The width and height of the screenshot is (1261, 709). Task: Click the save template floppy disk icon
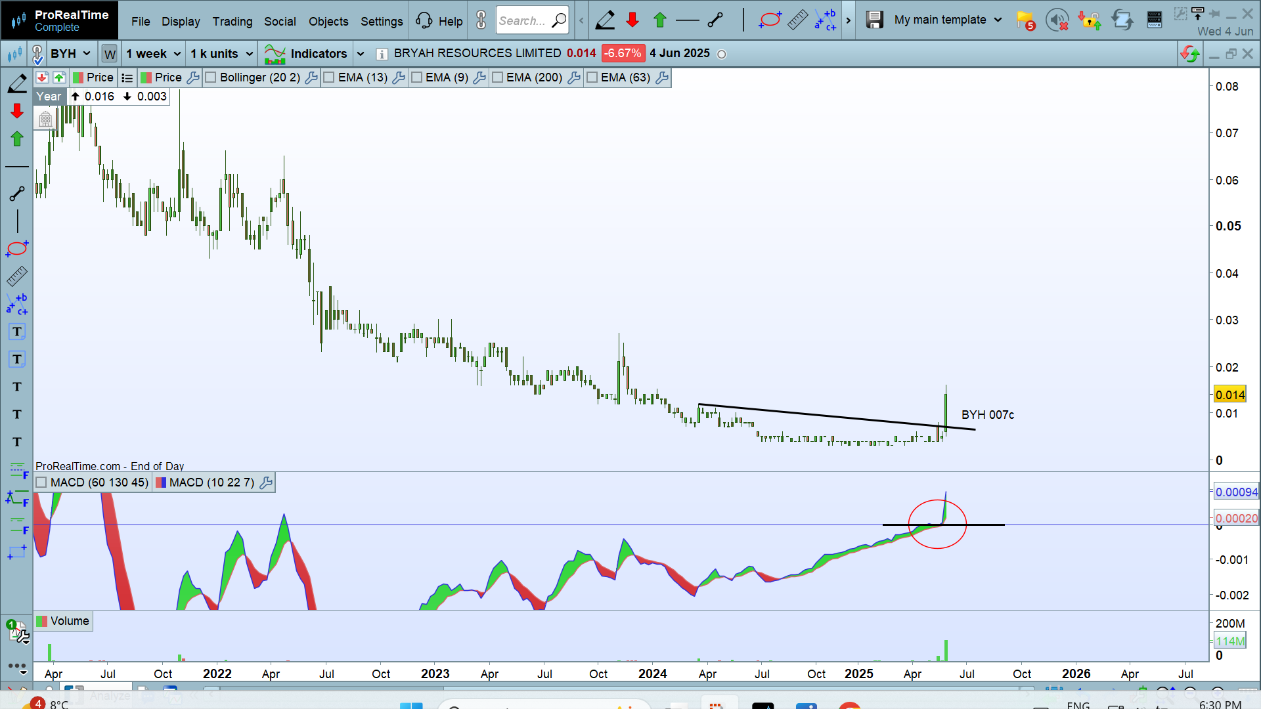pos(874,20)
